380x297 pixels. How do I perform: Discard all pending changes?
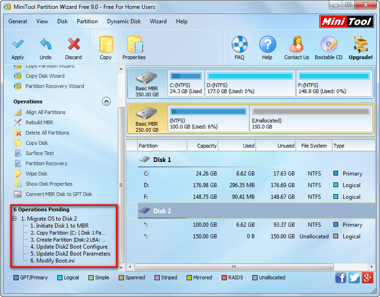[x=74, y=49]
